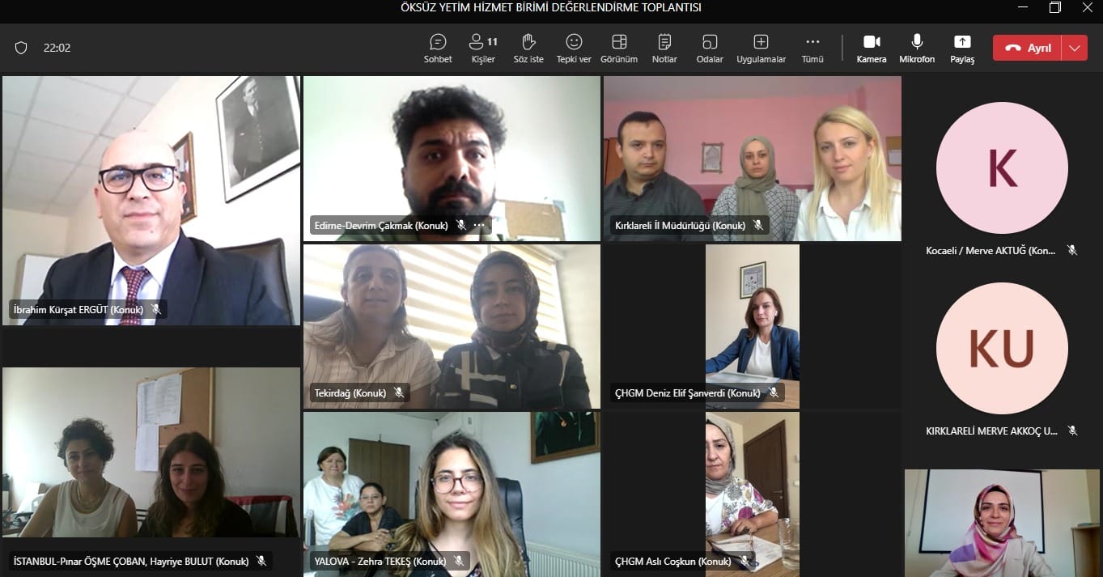Image resolution: width=1103 pixels, height=577 pixels.
Task: Select self-view video of woman in headscarf
Action: tap(1002, 523)
